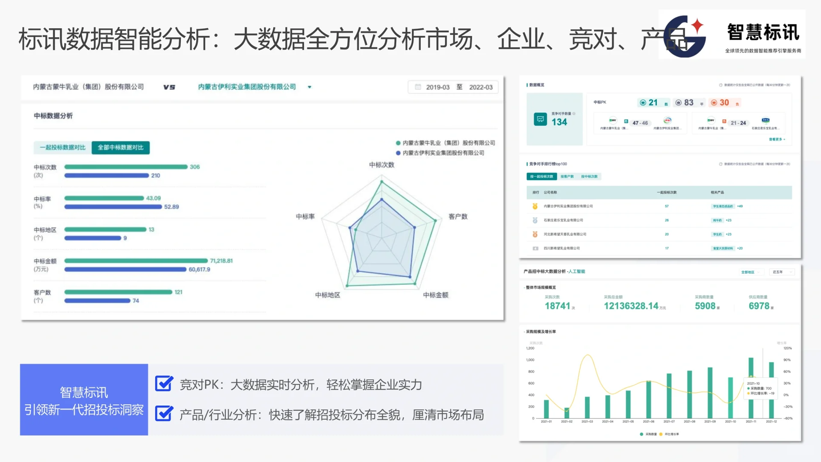Click the 石家庄君乐宝 logo in the PK comparison card
Image resolution: width=821 pixels, height=462 pixels.
pos(765,121)
